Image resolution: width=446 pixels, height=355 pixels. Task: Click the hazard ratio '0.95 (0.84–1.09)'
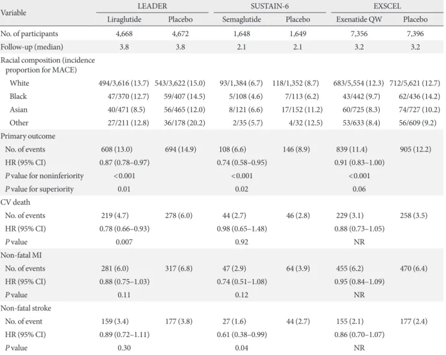point(359,282)
